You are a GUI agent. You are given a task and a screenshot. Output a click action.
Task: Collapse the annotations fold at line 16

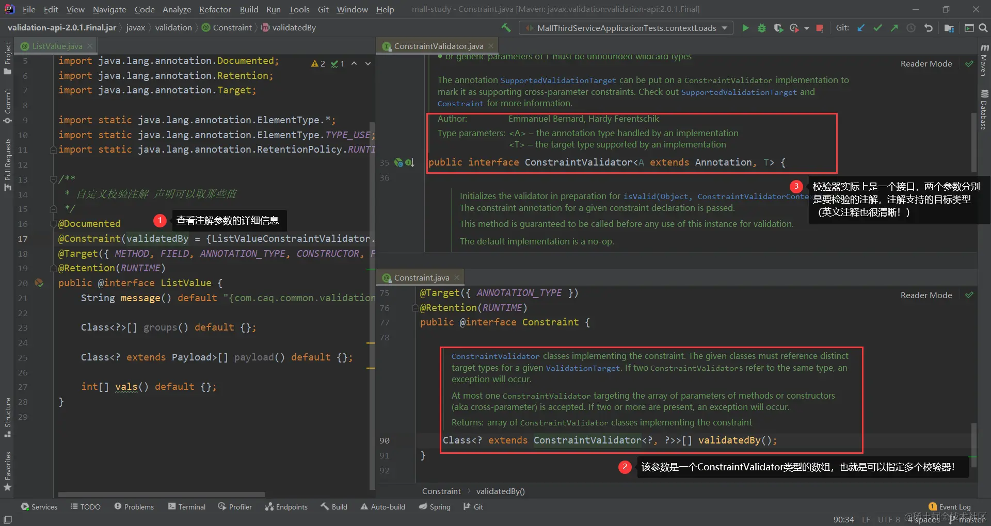[x=53, y=224]
